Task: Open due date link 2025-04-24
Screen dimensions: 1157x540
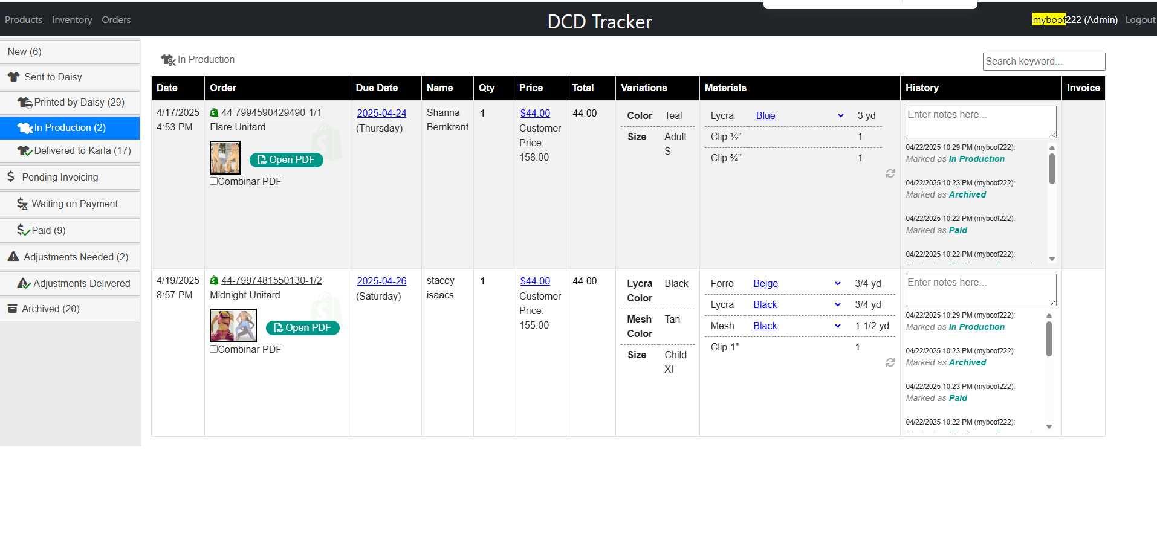Action: coord(381,114)
